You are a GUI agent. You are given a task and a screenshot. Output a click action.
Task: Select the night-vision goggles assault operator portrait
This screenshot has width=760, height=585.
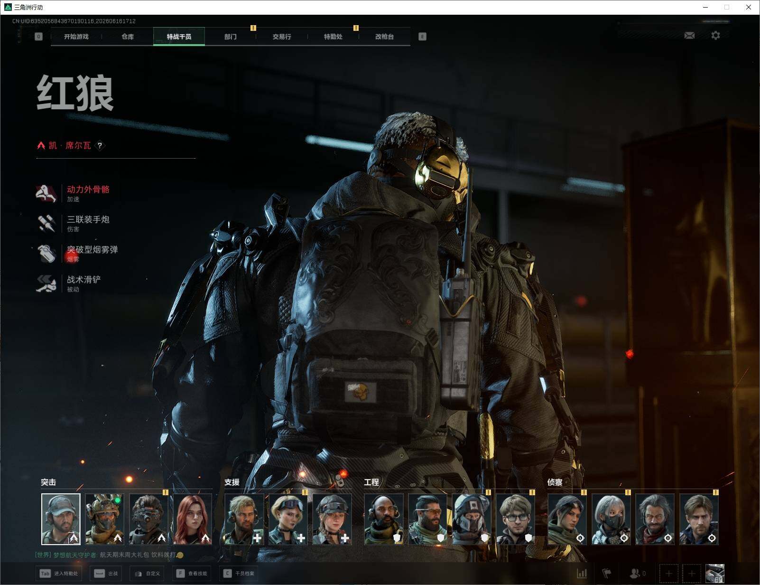coord(148,519)
